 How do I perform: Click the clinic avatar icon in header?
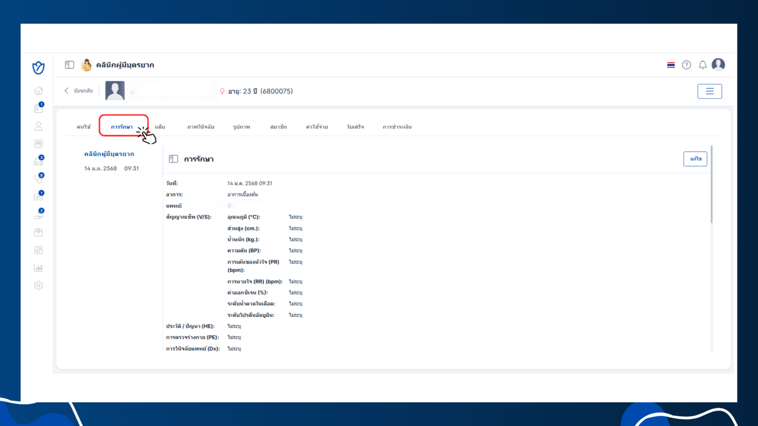(86, 65)
